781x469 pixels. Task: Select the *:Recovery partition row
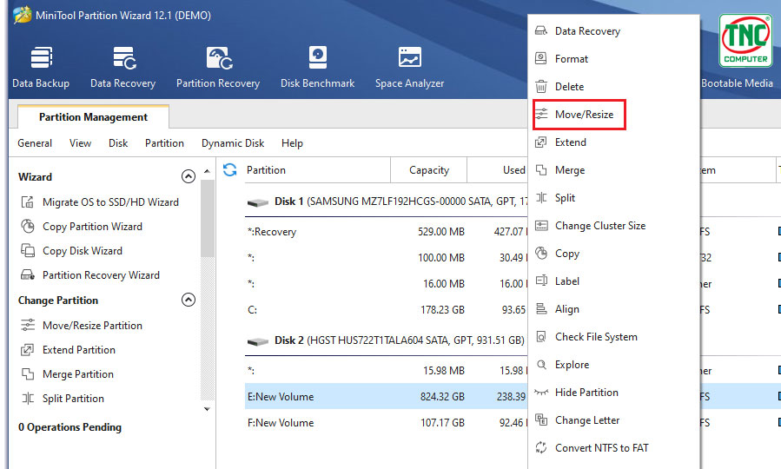click(386, 232)
